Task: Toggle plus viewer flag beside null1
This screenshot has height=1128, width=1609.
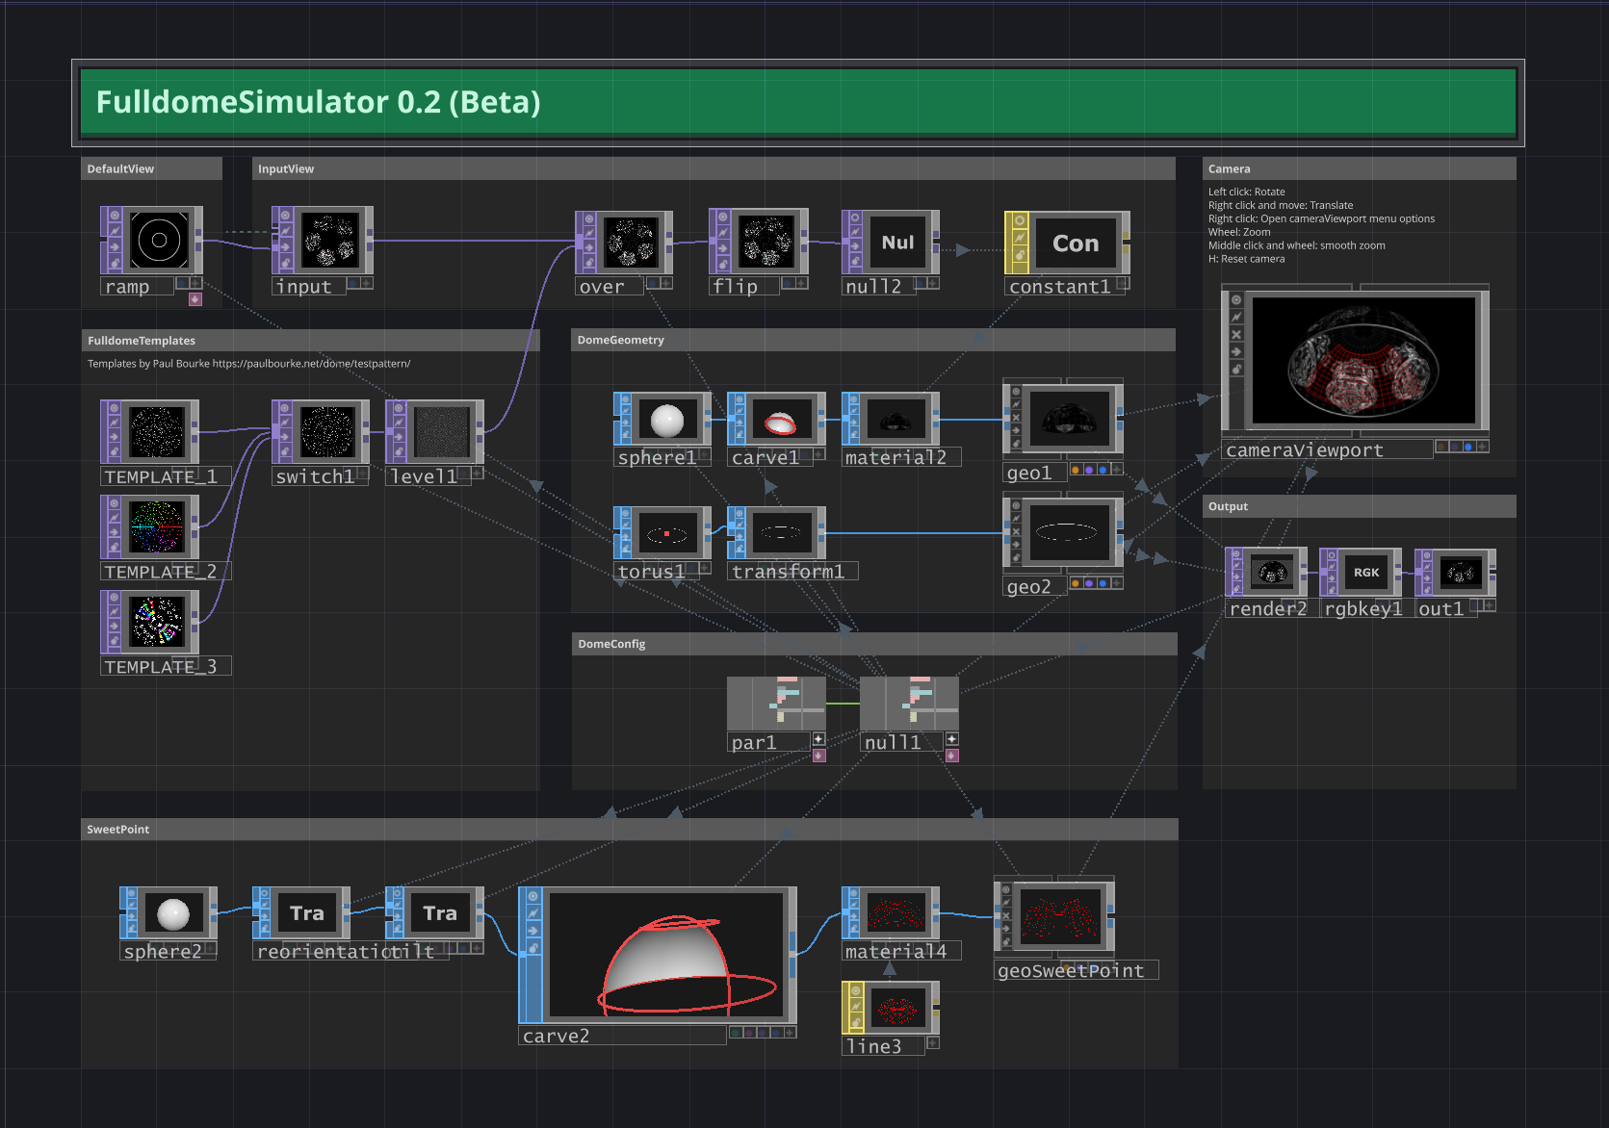Action: (x=951, y=739)
